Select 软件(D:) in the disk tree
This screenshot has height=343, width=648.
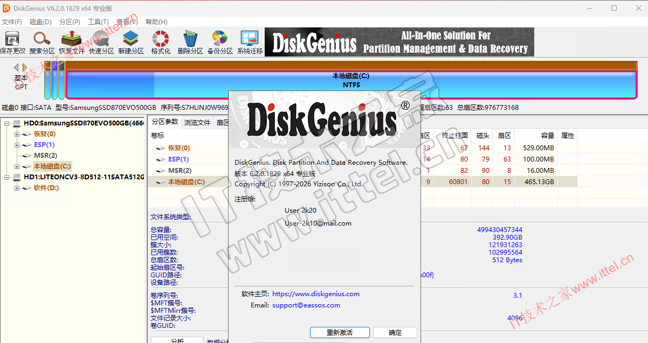click(46, 188)
